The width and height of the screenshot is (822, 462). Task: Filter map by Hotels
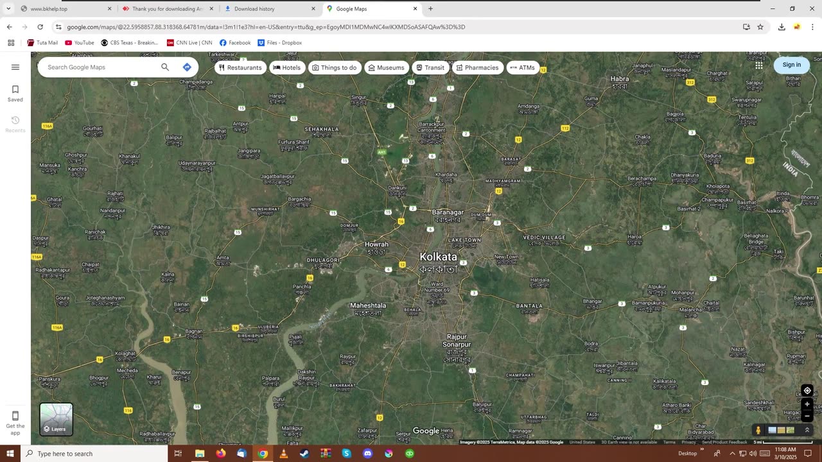pos(287,67)
